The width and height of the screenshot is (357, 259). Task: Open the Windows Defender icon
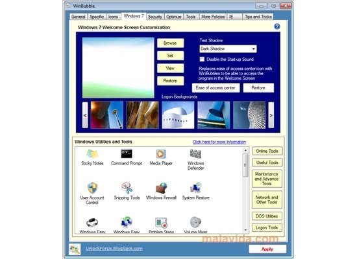[195, 154]
